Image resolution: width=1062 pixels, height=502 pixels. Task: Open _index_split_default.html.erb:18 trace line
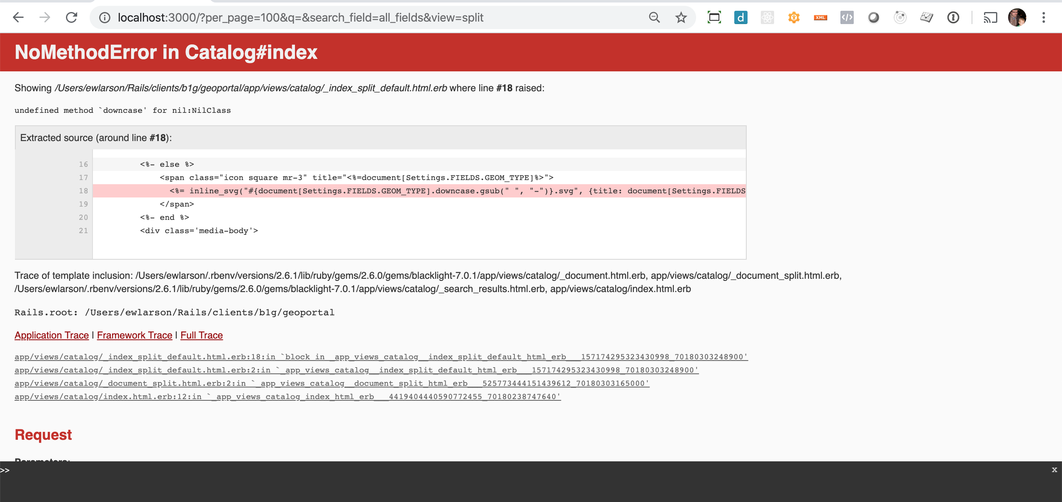pyautogui.click(x=381, y=357)
